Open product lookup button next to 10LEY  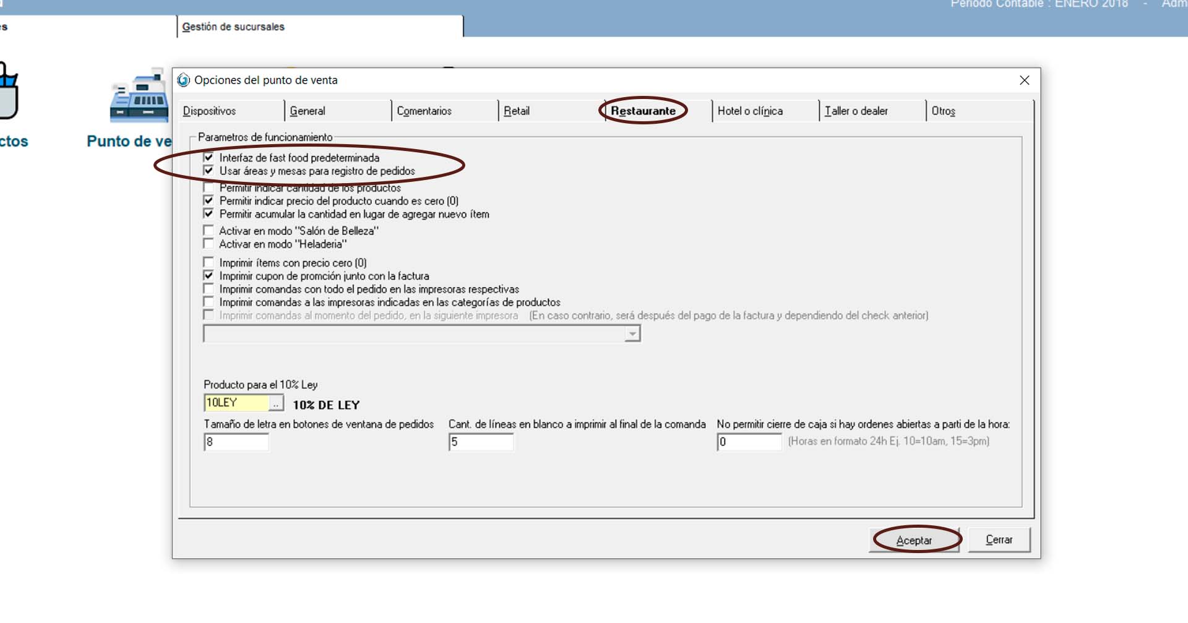pyautogui.click(x=277, y=403)
